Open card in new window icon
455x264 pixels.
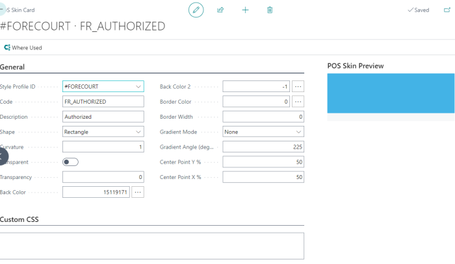pyautogui.click(x=446, y=10)
